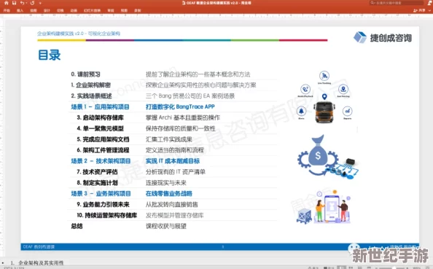Switch to the 绘图 ribbon tab
Screen dimensions: 433x269
[34, 10]
